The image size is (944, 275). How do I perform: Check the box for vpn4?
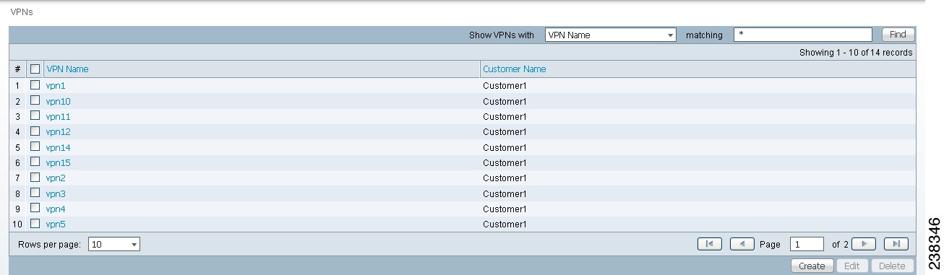[35, 209]
